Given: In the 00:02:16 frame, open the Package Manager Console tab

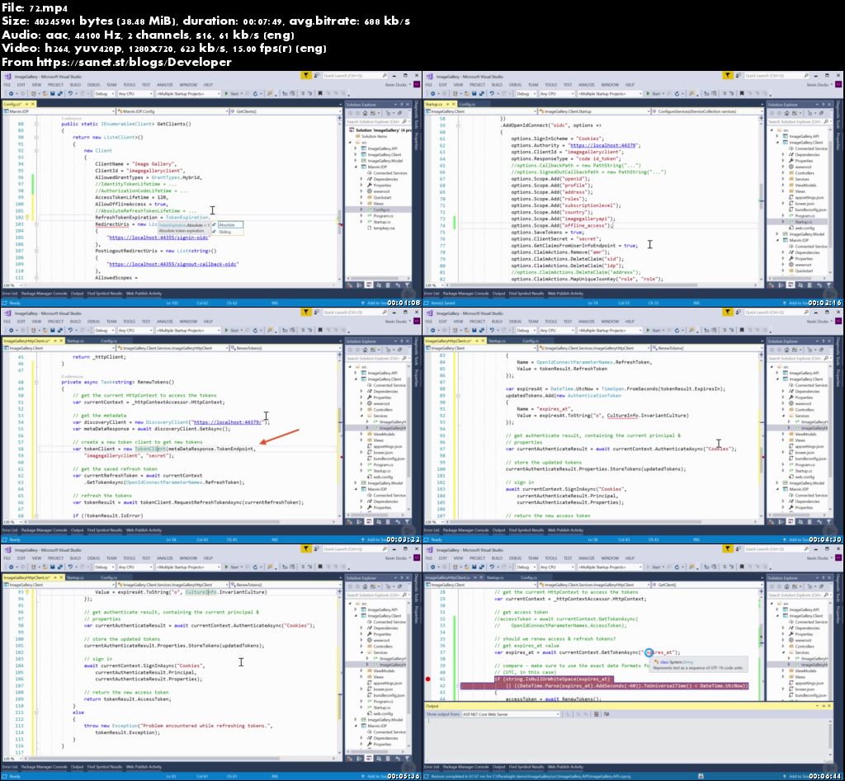Looking at the screenshot, I should click(x=465, y=294).
